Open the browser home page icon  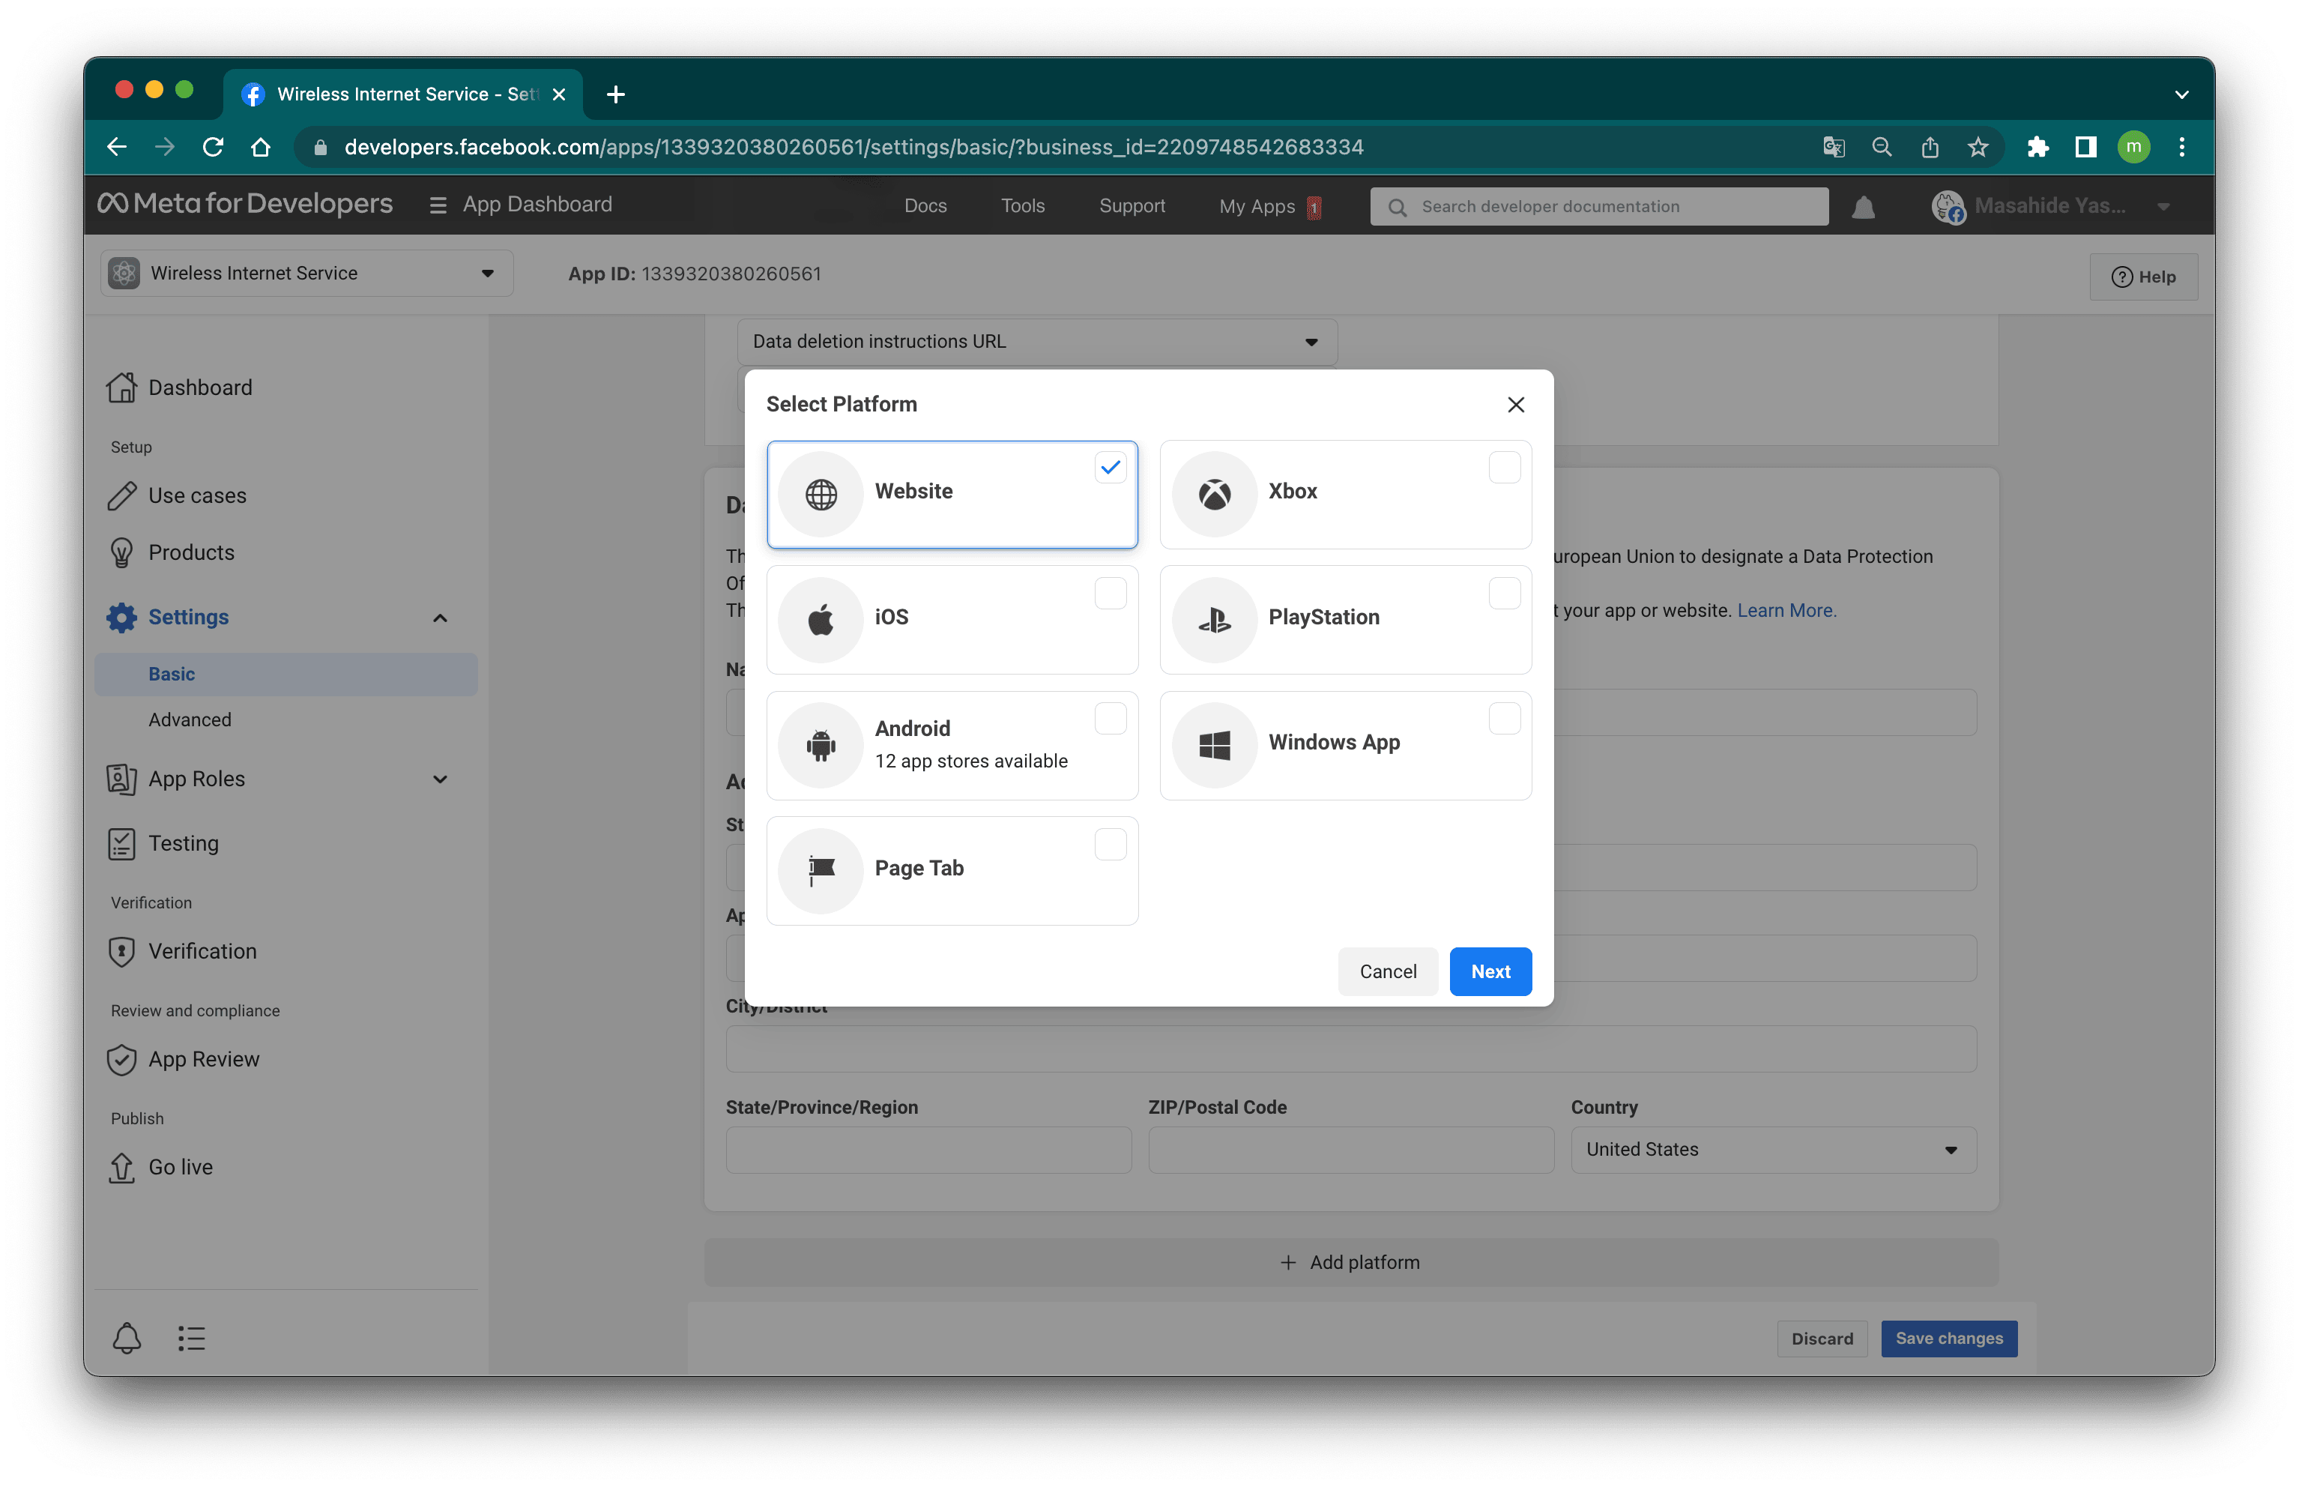tap(261, 147)
